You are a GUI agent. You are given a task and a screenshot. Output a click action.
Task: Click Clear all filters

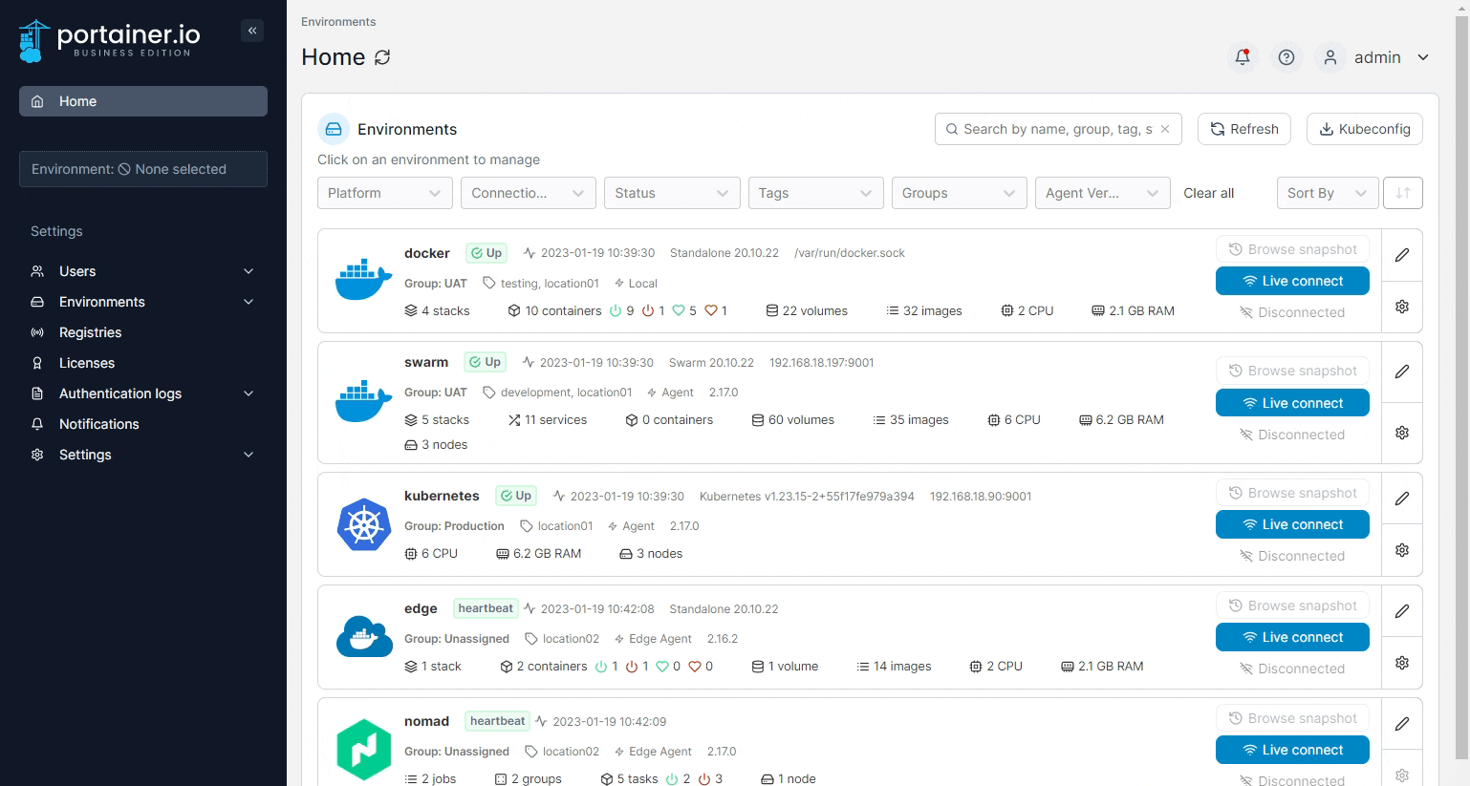pyautogui.click(x=1207, y=193)
